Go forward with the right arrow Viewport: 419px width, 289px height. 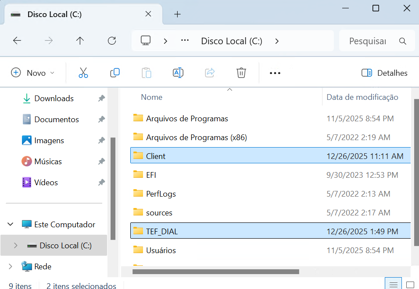point(49,41)
